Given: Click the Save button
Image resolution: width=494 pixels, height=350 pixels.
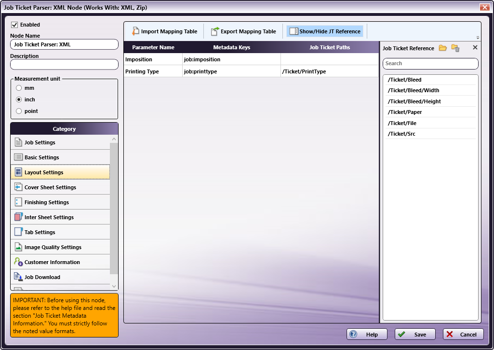Looking at the screenshot, I should tap(415, 334).
